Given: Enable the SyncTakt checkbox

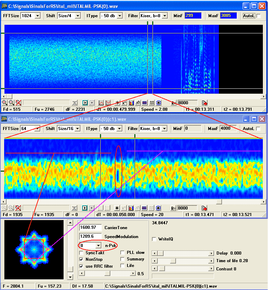Looking at the screenshot, I should (x=81, y=253).
